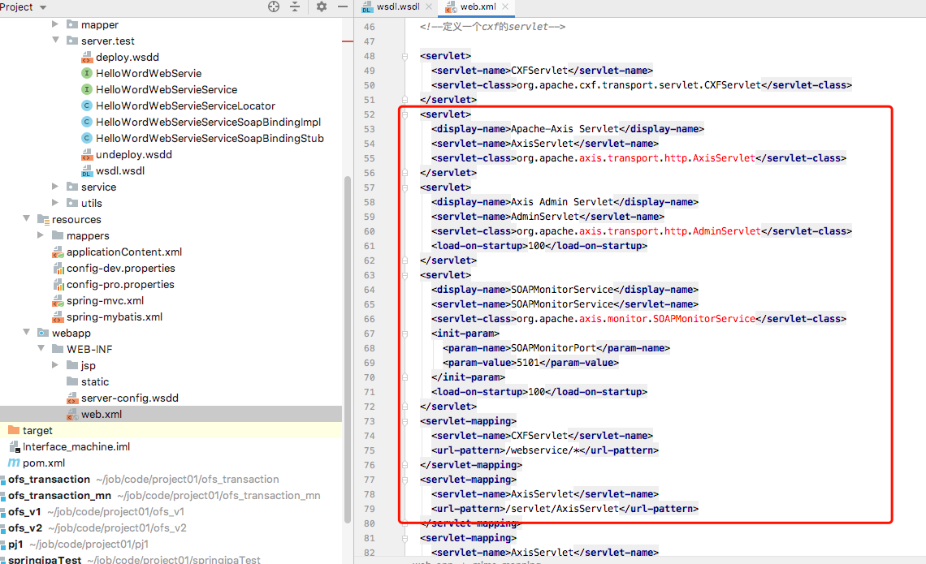926x564 pixels.
Task: Click the collapse all icon in Project toolbar
Action: (x=295, y=6)
